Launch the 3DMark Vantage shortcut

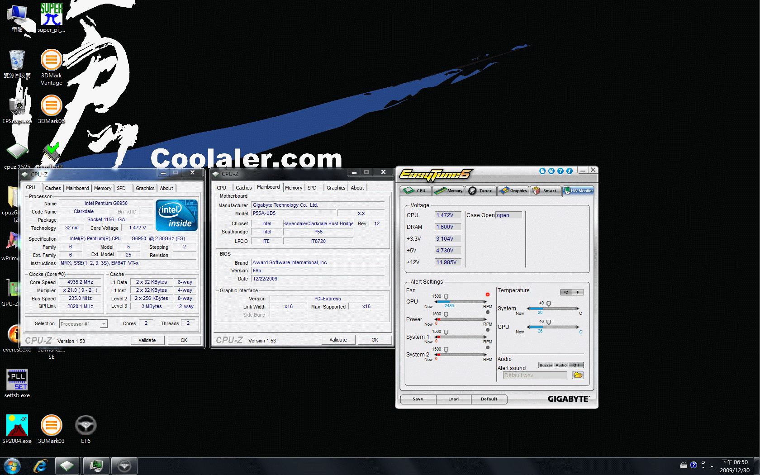click(x=51, y=67)
